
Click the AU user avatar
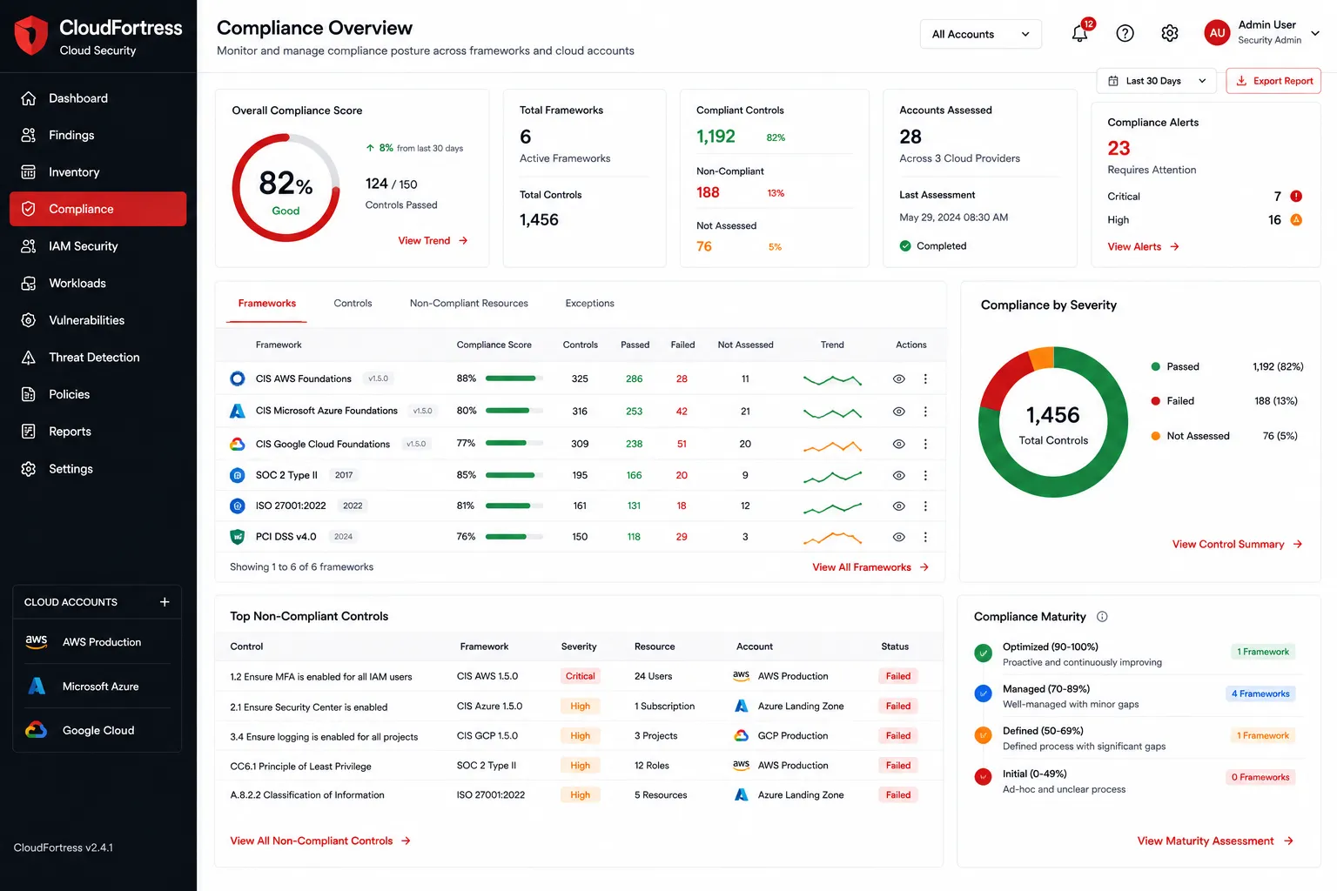tap(1217, 33)
